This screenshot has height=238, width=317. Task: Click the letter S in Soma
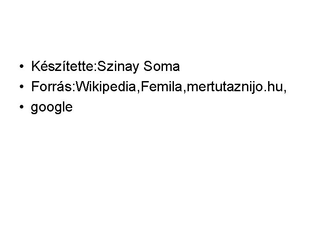click(148, 66)
